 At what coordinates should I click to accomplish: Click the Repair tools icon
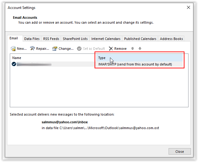click(32, 49)
